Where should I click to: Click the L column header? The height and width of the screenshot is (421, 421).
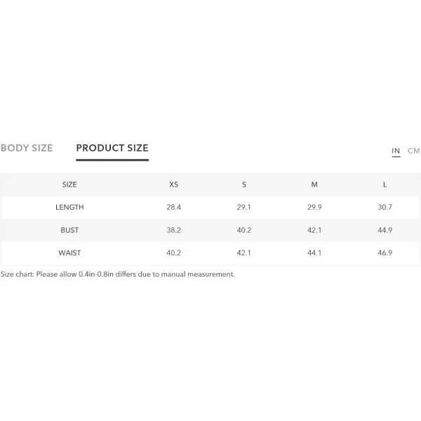(x=385, y=185)
